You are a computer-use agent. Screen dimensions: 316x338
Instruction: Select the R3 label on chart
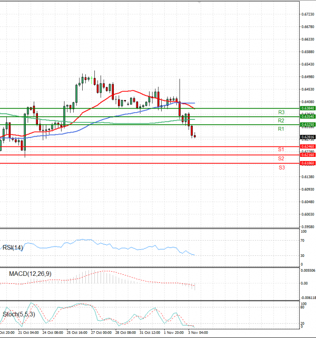coord(281,112)
